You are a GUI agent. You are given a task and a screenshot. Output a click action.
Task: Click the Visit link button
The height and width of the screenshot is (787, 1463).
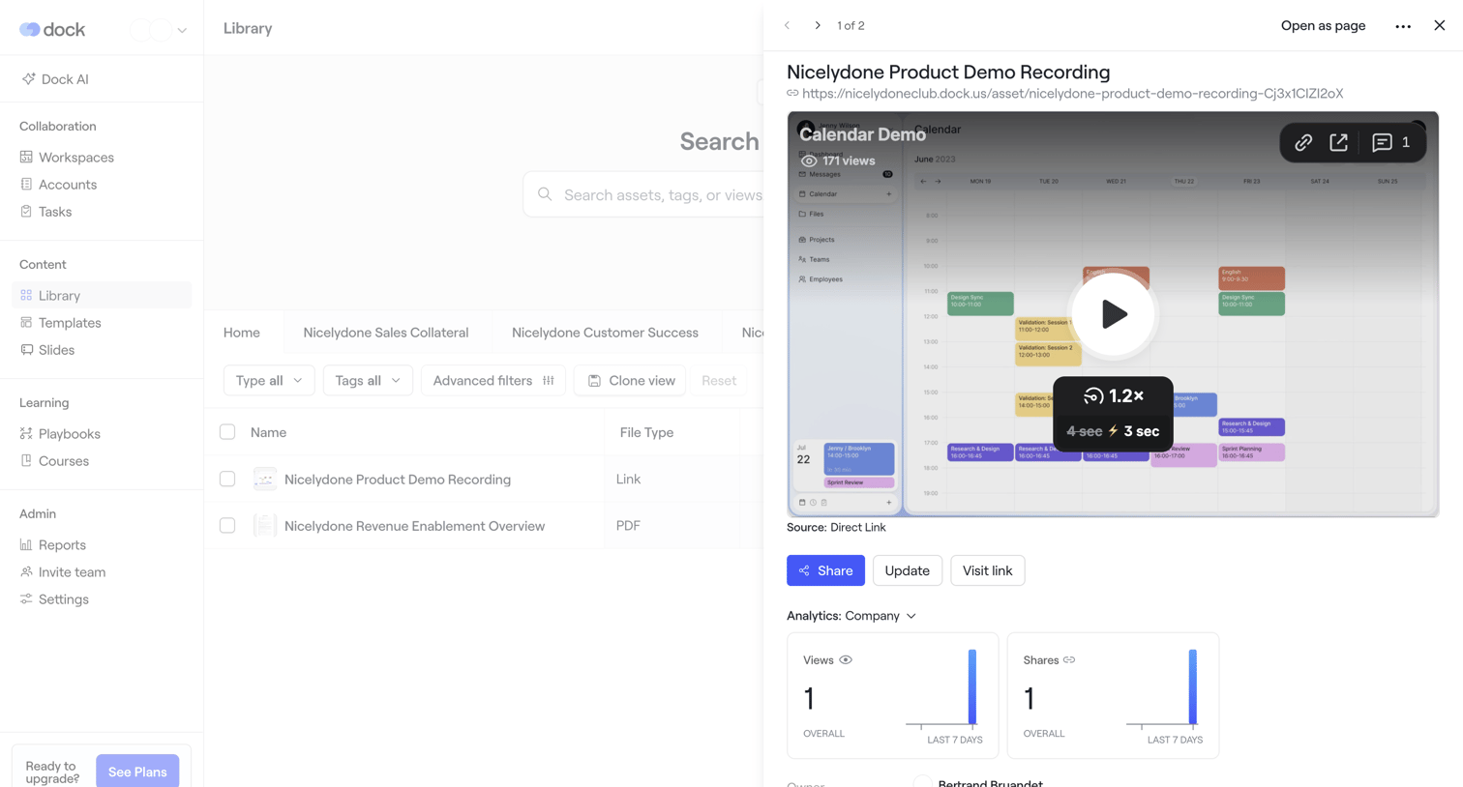coord(987,570)
